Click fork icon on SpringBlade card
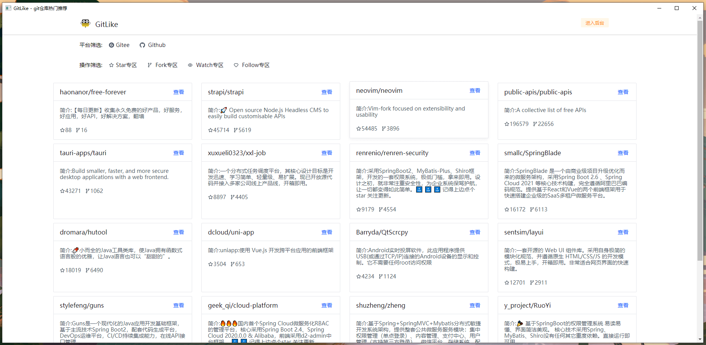The image size is (706, 345). pyautogui.click(x=532, y=209)
